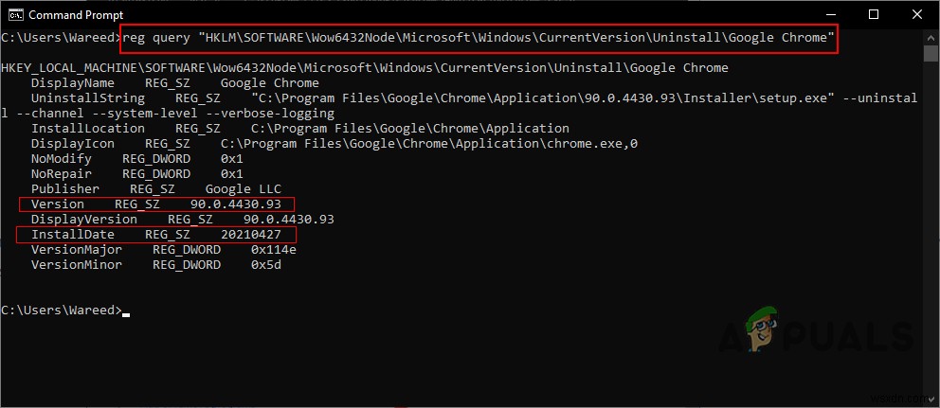Click the vertical scrollbar thumb
This screenshot has width=940, height=408.
click(x=931, y=53)
